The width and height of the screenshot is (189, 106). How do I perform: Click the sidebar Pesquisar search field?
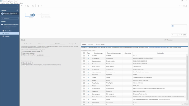pos(10,18)
